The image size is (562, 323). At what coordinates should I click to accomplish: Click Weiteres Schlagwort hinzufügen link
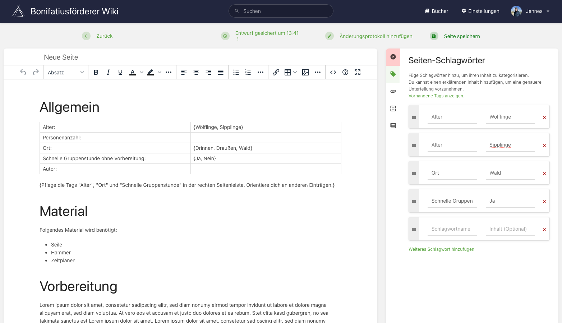(x=441, y=249)
